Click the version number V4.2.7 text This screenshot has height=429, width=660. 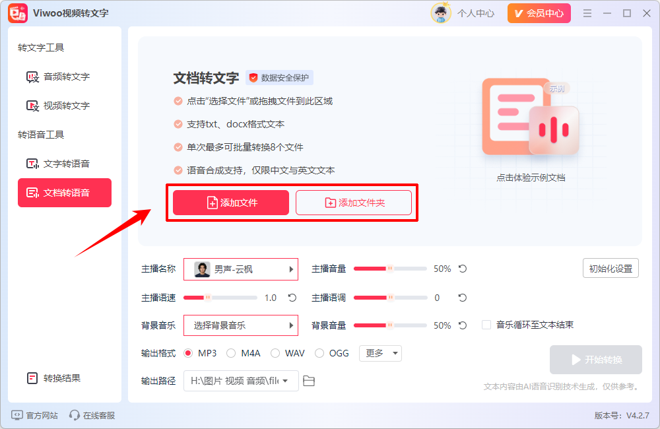pos(638,416)
